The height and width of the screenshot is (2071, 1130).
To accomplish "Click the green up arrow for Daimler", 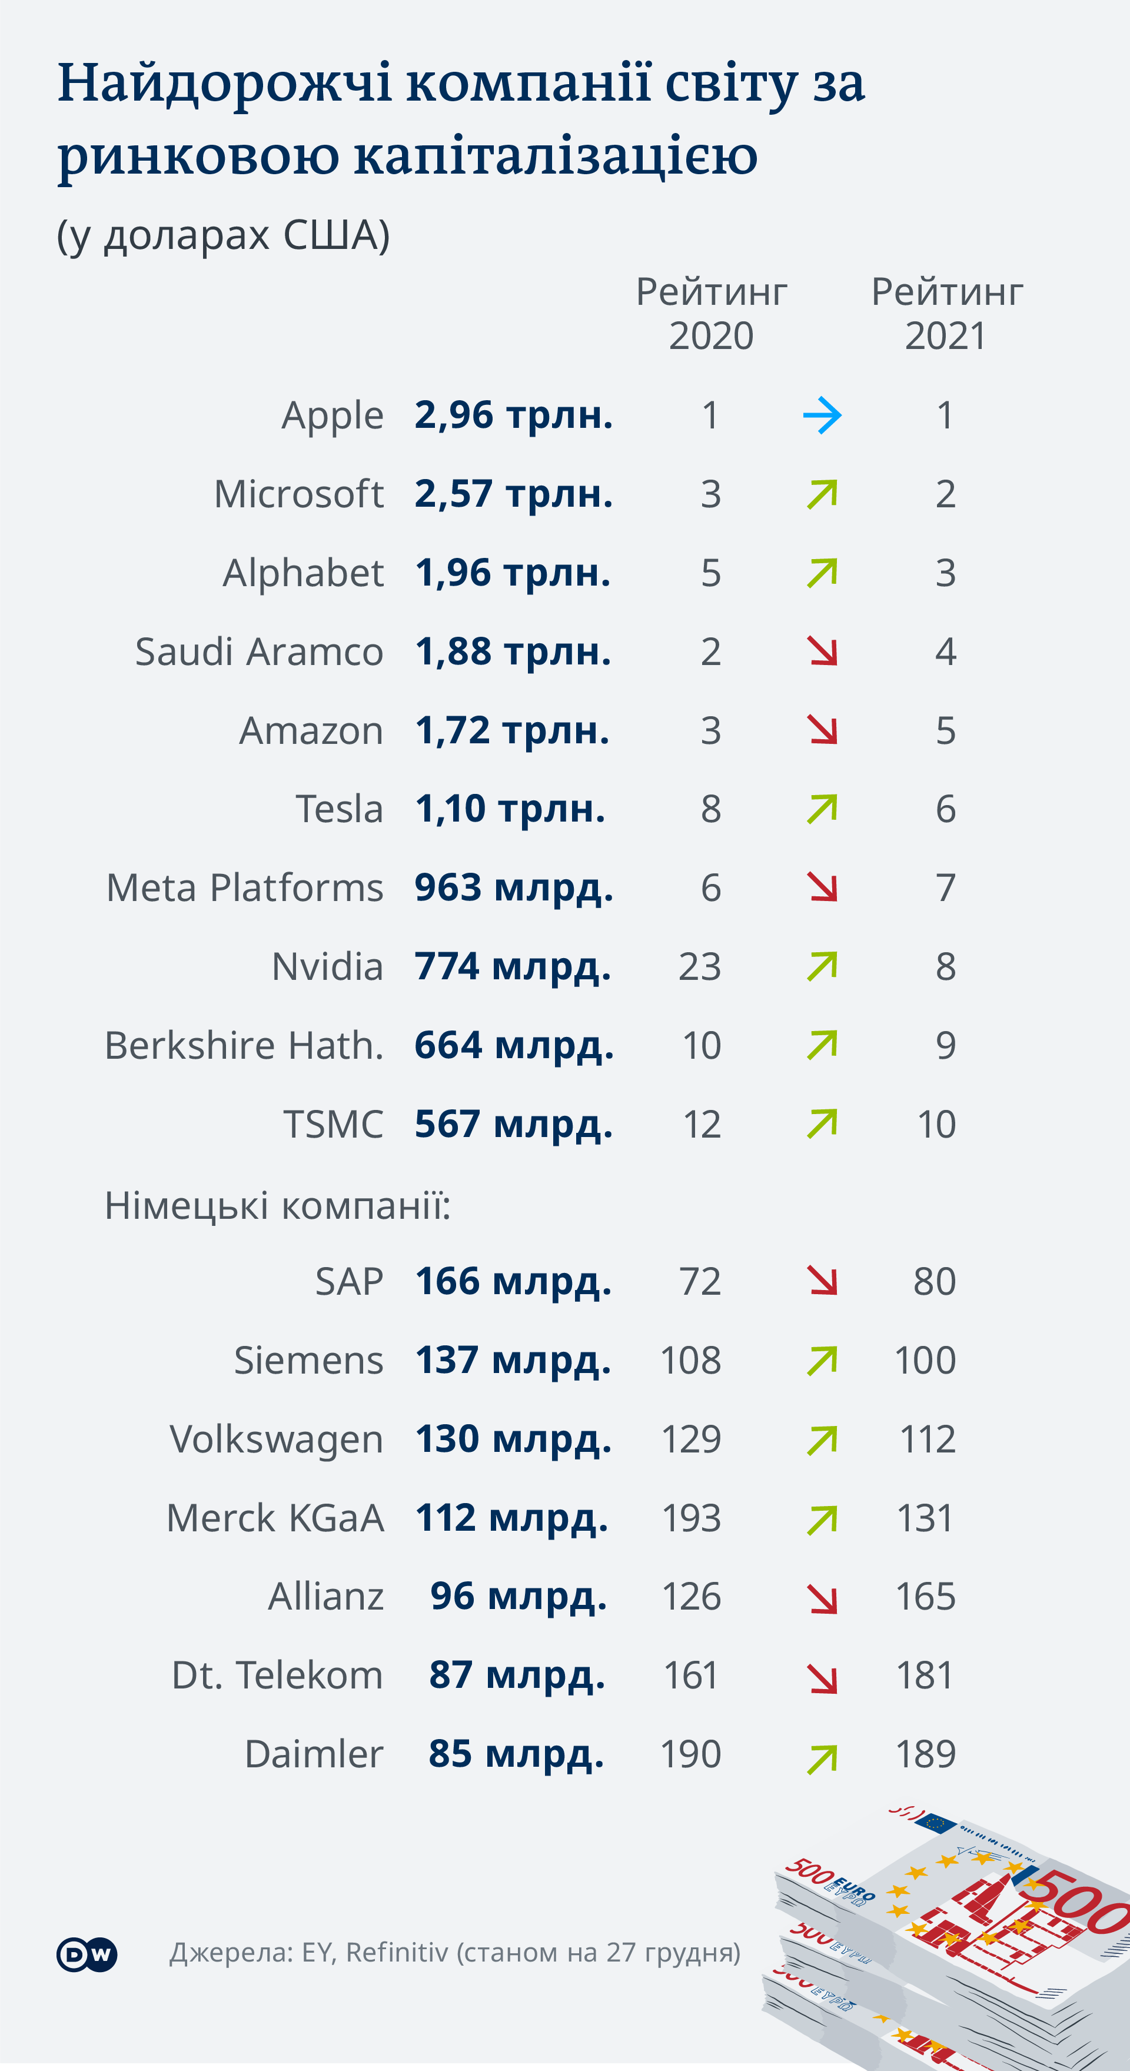I will point(822,1756).
